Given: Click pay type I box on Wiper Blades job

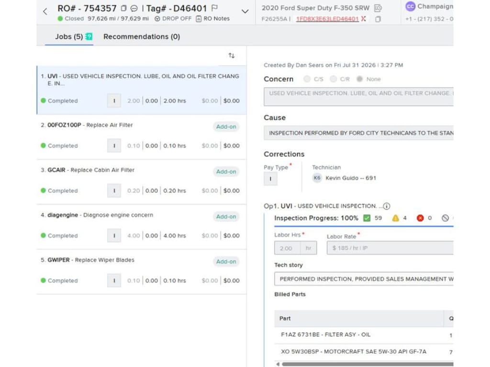Looking at the screenshot, I should [114, 281].
